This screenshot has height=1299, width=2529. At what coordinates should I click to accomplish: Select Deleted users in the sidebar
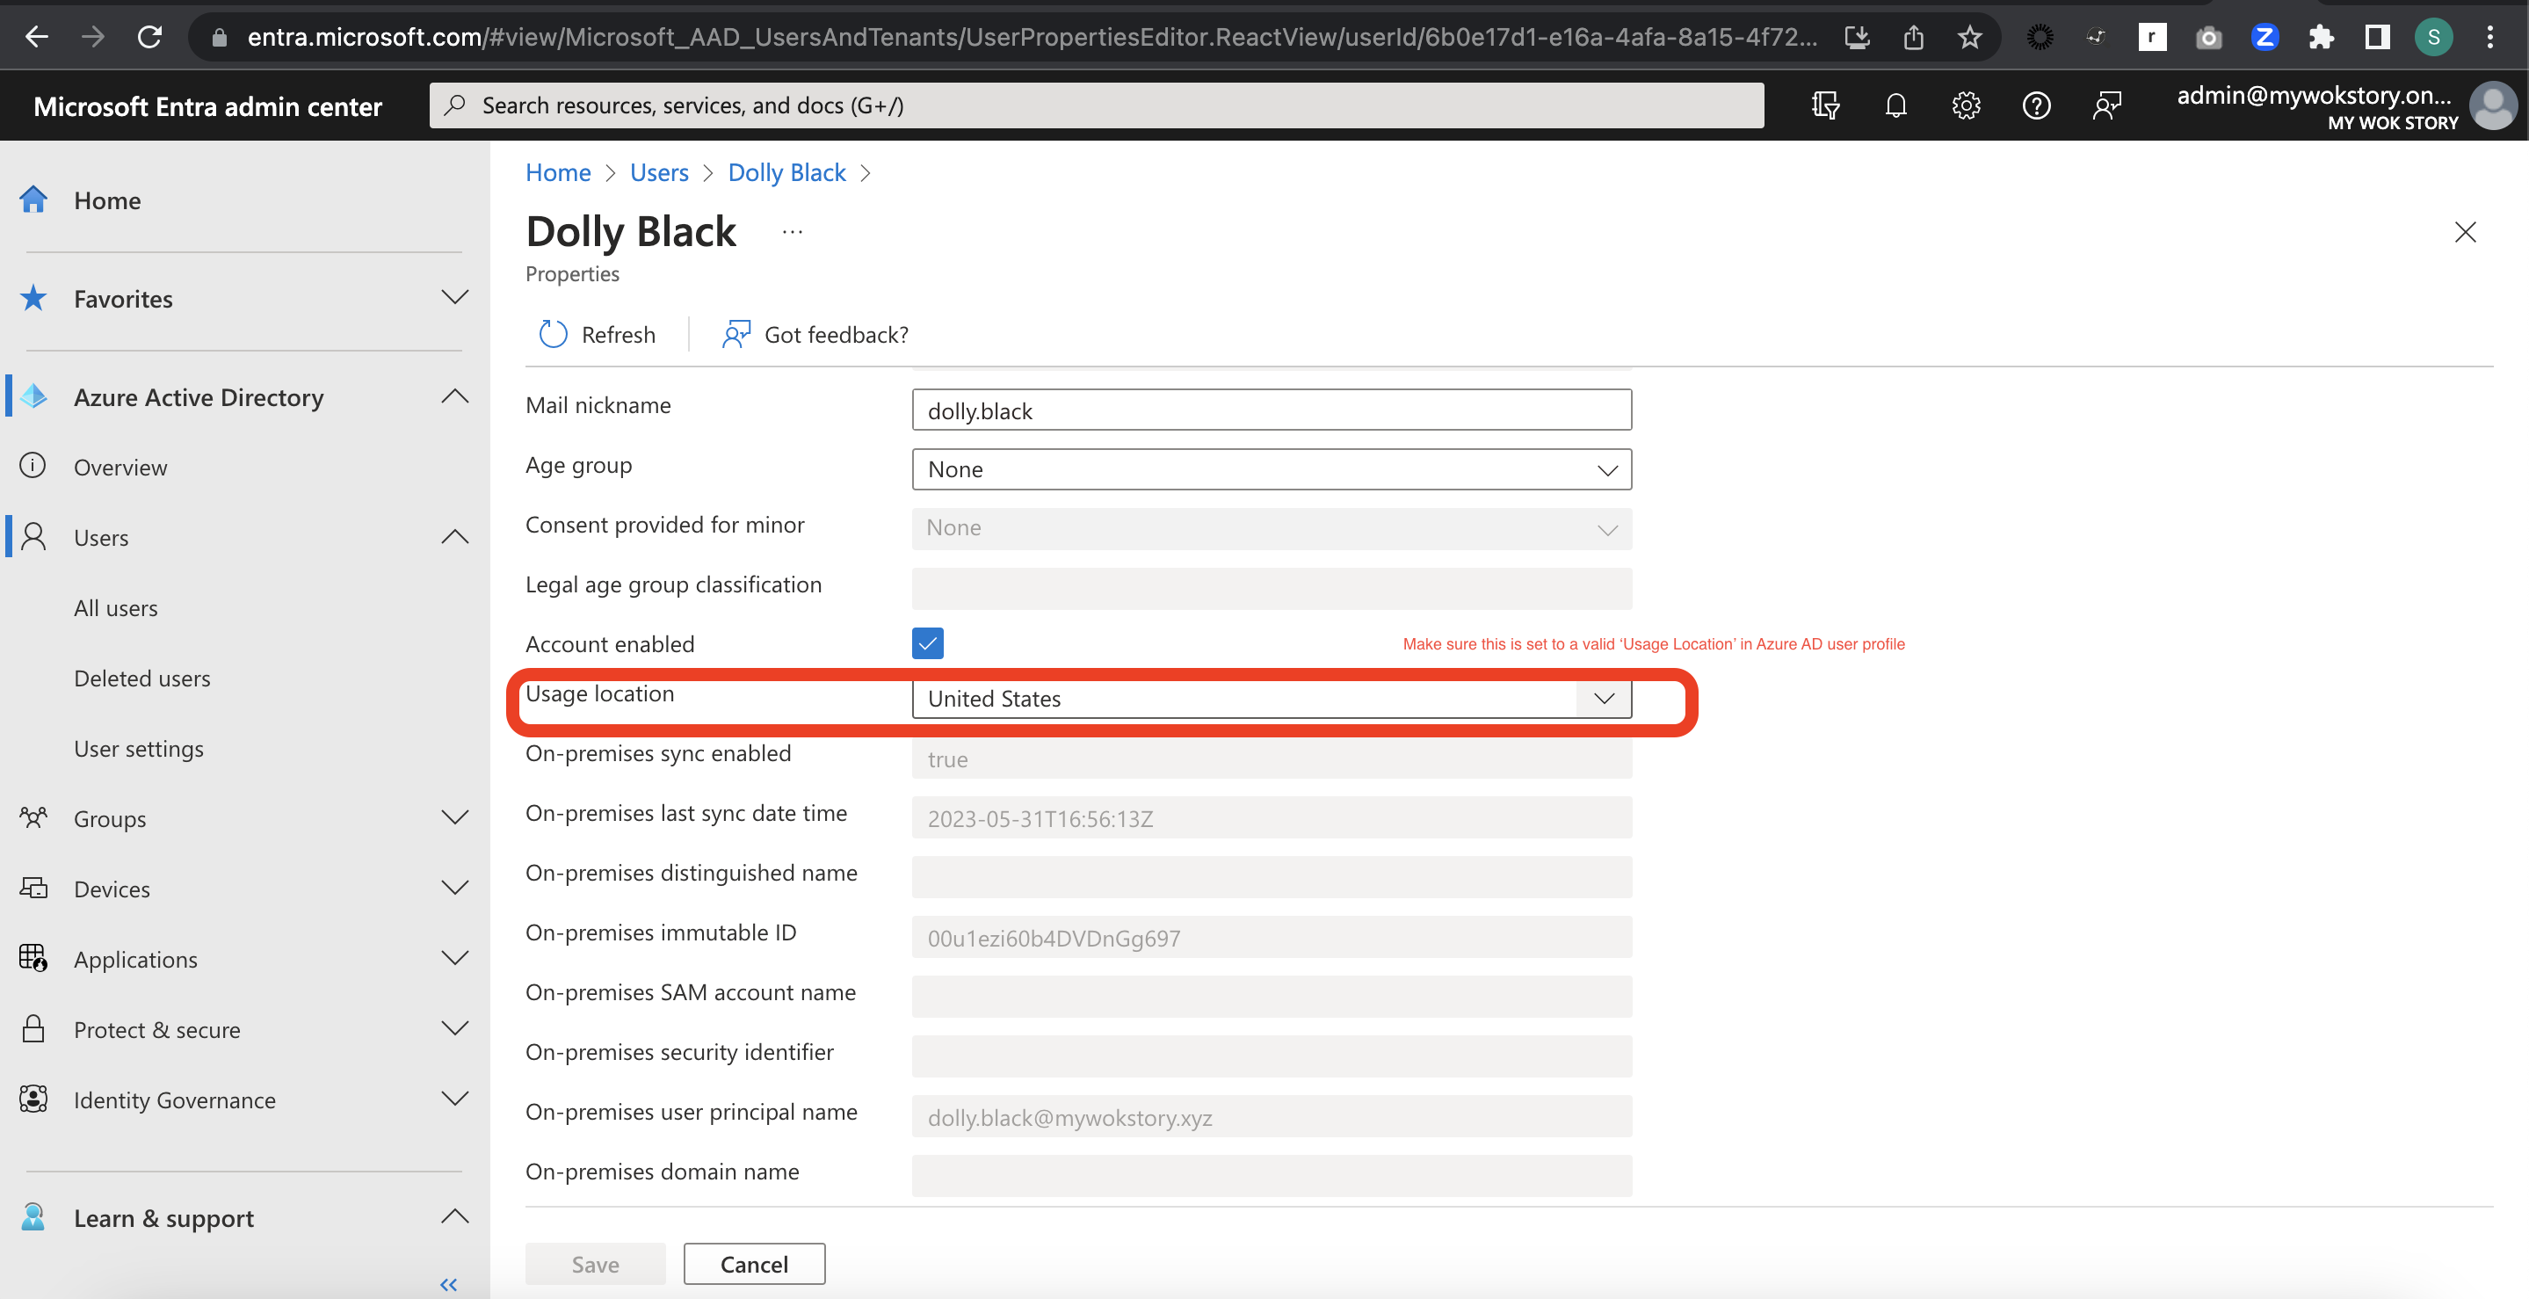point(141,678)
